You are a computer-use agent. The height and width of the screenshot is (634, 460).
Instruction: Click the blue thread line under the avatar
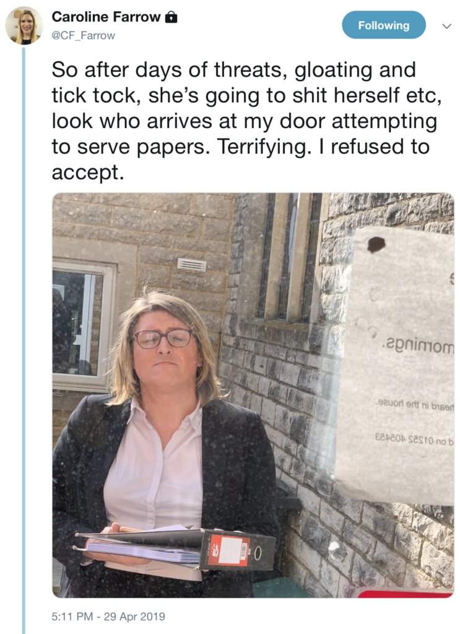(24, 340)
